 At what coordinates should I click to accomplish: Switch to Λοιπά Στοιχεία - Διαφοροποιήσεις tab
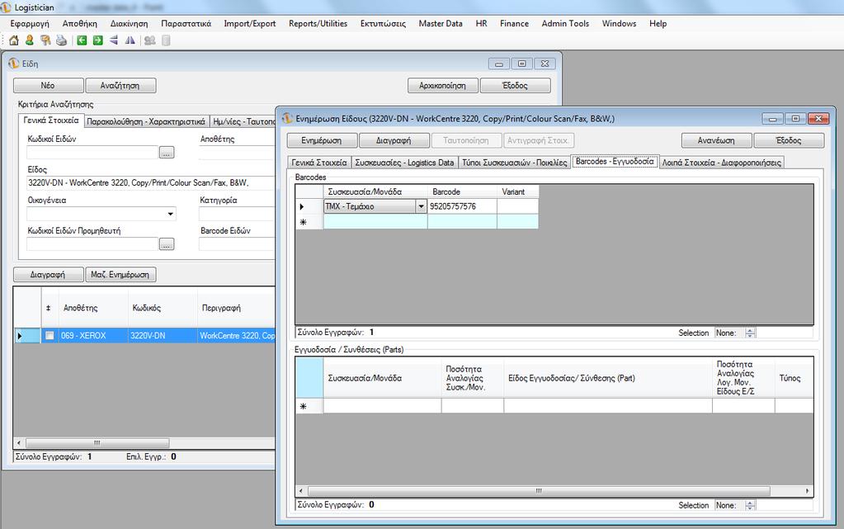point(721,163)
